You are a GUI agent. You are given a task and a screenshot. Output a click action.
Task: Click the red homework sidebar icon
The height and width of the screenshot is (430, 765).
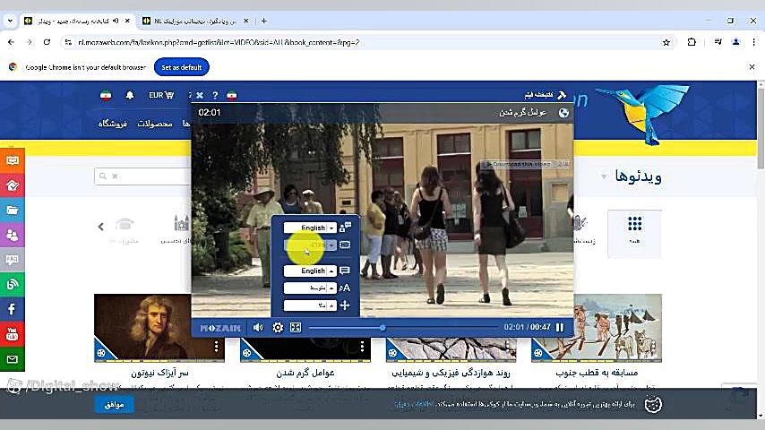click(13, 185)
